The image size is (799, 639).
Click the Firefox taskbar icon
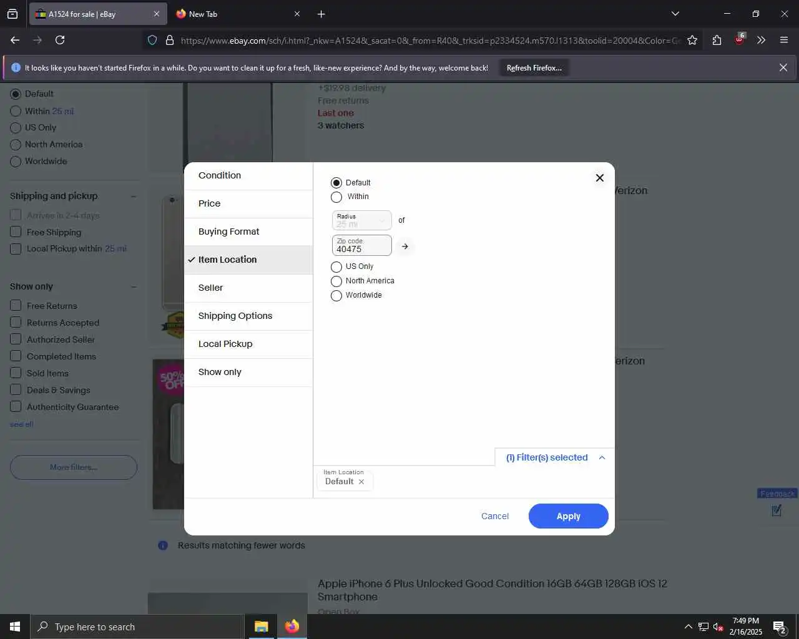click(292, 627)
